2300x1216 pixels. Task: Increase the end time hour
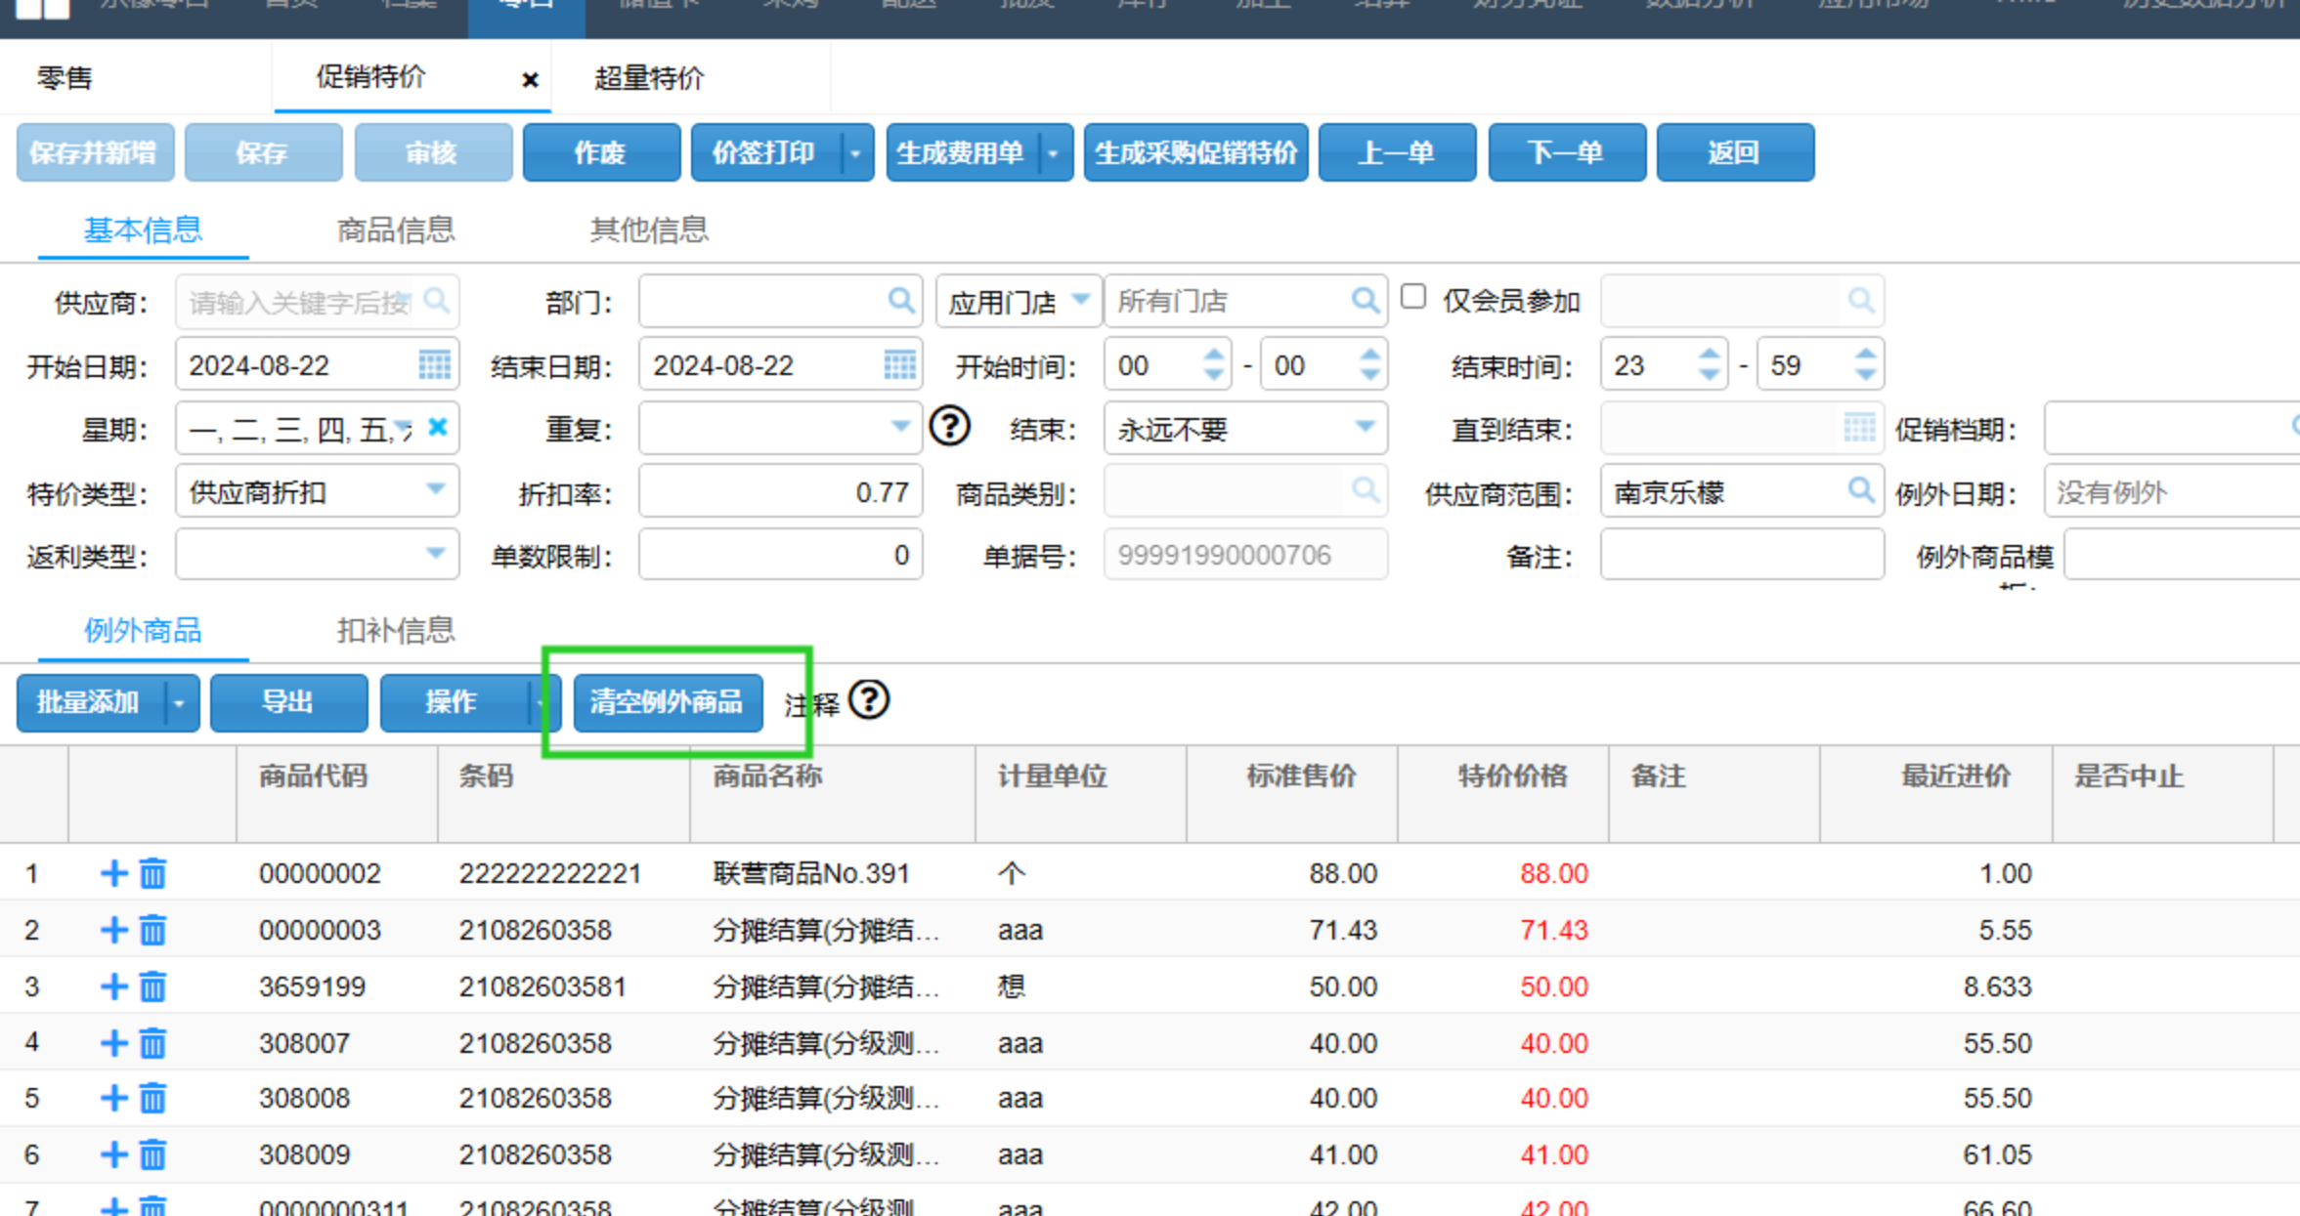click(1709, 356)
